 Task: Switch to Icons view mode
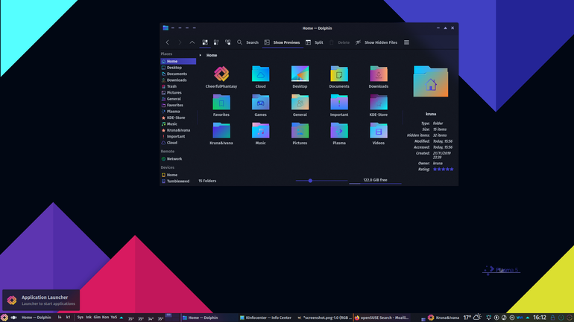[205, 42]
